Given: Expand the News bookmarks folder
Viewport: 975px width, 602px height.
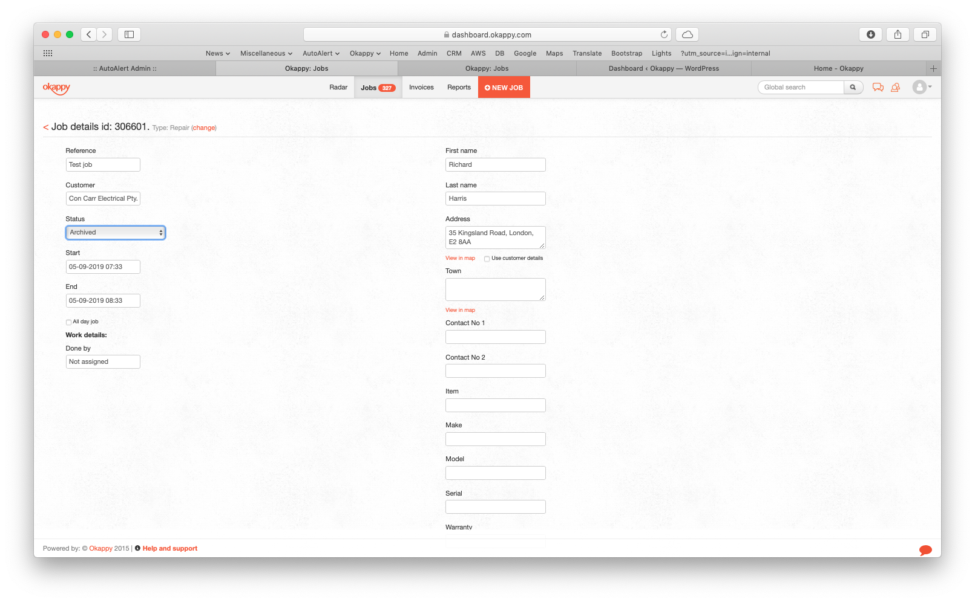Looking at the screenshot, I should (218, 53).
